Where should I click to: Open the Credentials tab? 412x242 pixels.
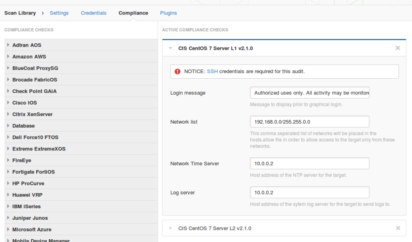coord(93,13)
